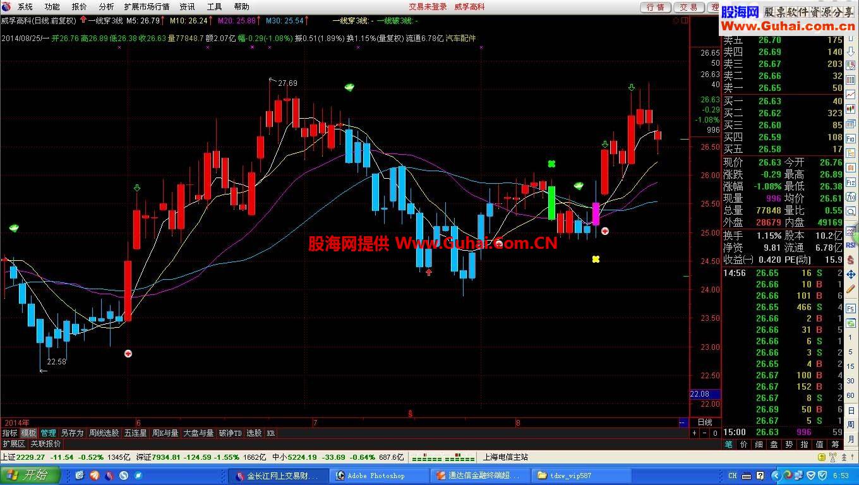Click the 另存为 template button

pyautogui.click(x=72, y=433)
